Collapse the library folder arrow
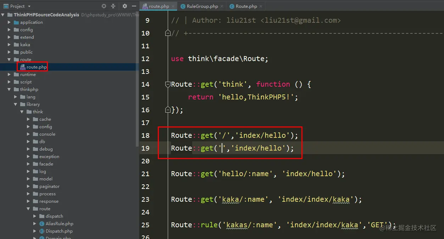This screenshot has width=444, height=239. click(x=16, y=104)
